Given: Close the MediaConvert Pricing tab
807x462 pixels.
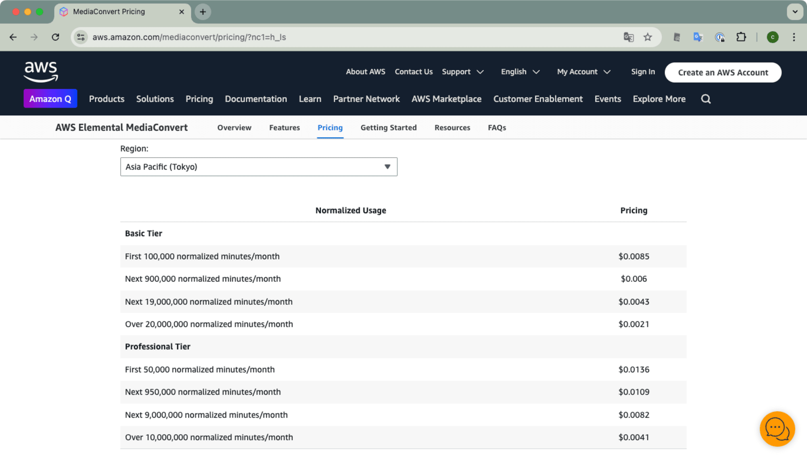Looking at the screenshot, I should click(182, 12).
